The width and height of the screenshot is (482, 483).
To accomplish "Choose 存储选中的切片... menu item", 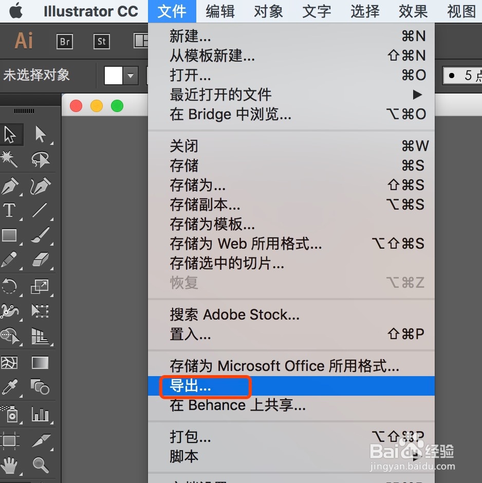I will click(291, 263).
